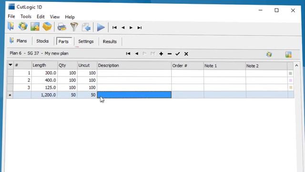The height and width of the screenshot is (172, 305).
Task: Click the Order # column header
Action: (x=187, y=66)
